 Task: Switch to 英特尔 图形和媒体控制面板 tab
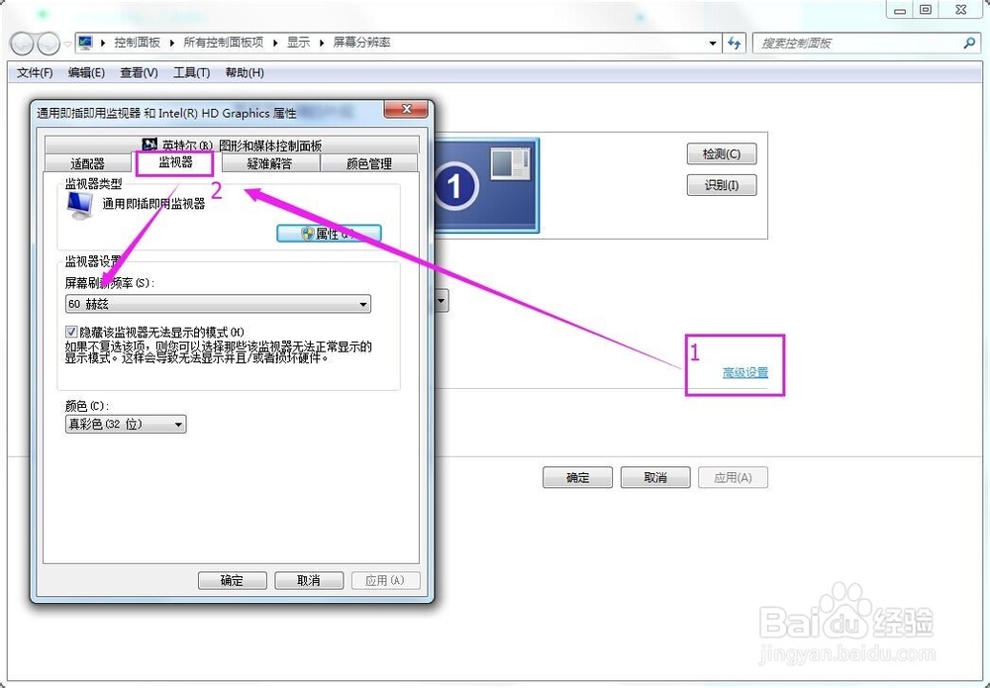(x=233, y=146)
